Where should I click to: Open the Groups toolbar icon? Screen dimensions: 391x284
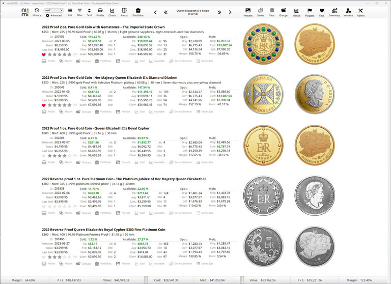coord(283,12)
